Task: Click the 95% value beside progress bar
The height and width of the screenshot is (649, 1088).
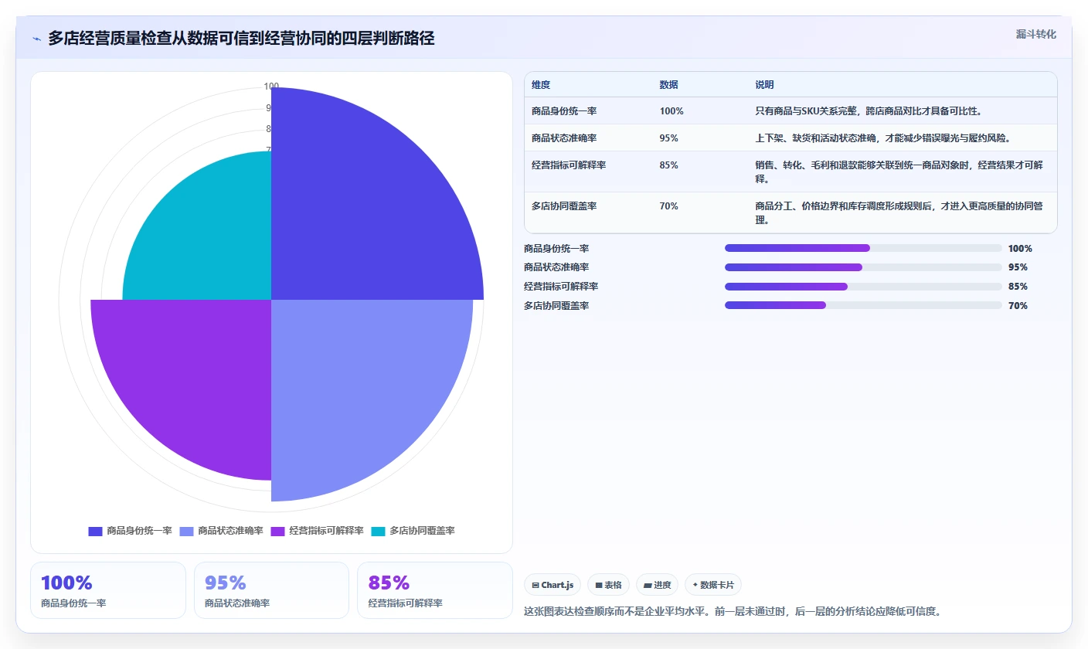Action: point(1018,267)
